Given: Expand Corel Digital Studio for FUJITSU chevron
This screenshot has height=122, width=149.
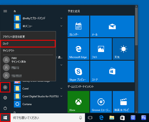Looking at the screenshot, I should [61, 96].
